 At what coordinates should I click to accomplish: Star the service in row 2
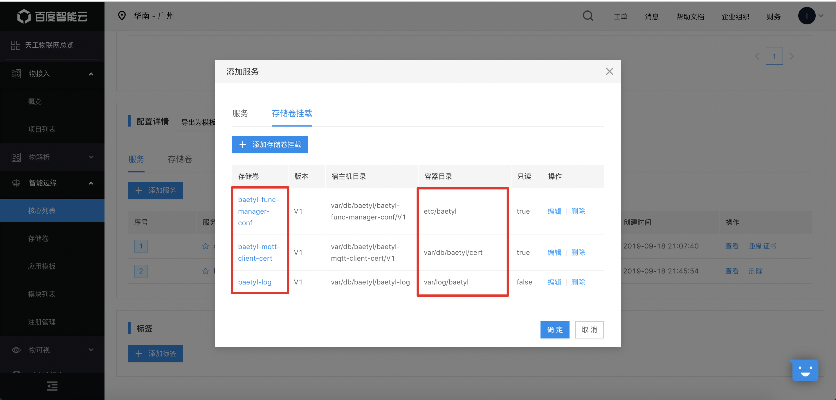click(x=206, y=271)
